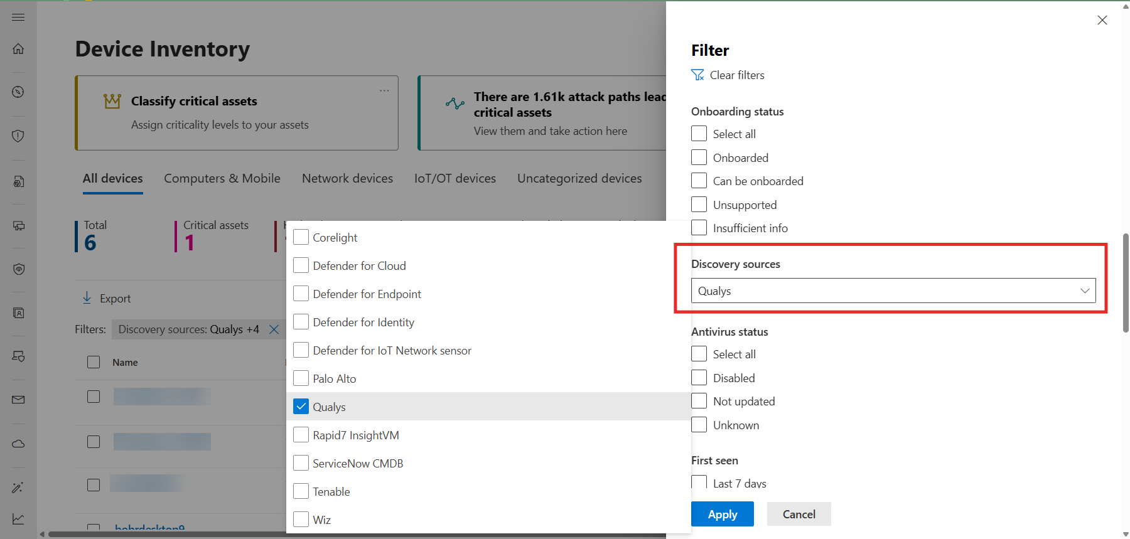This screenshot has height=539, width=1130.
Task: Enable the Onboarded status checkbox
Action: pyautogui.click(x=699, y=157)
